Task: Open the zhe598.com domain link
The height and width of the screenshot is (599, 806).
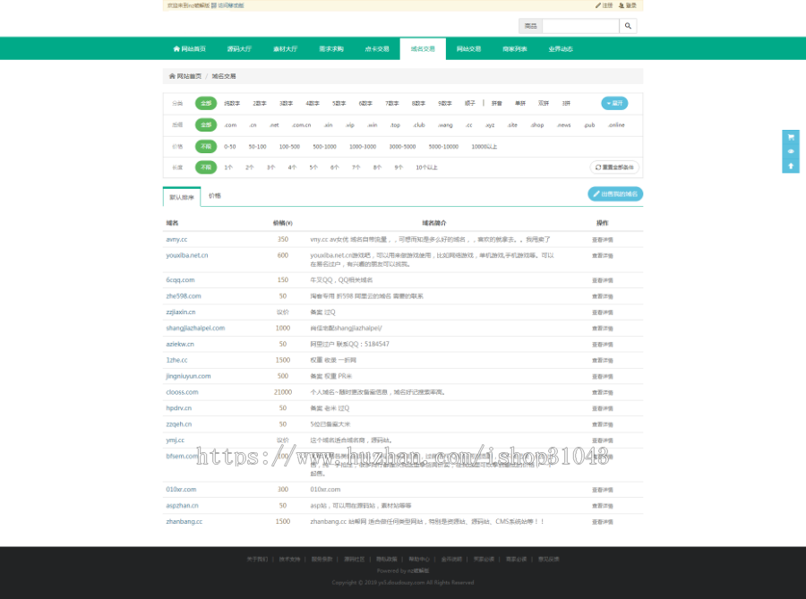Action: 184,295
